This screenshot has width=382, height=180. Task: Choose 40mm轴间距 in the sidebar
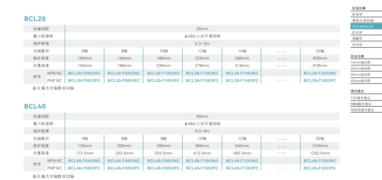[x=361, y=81]
